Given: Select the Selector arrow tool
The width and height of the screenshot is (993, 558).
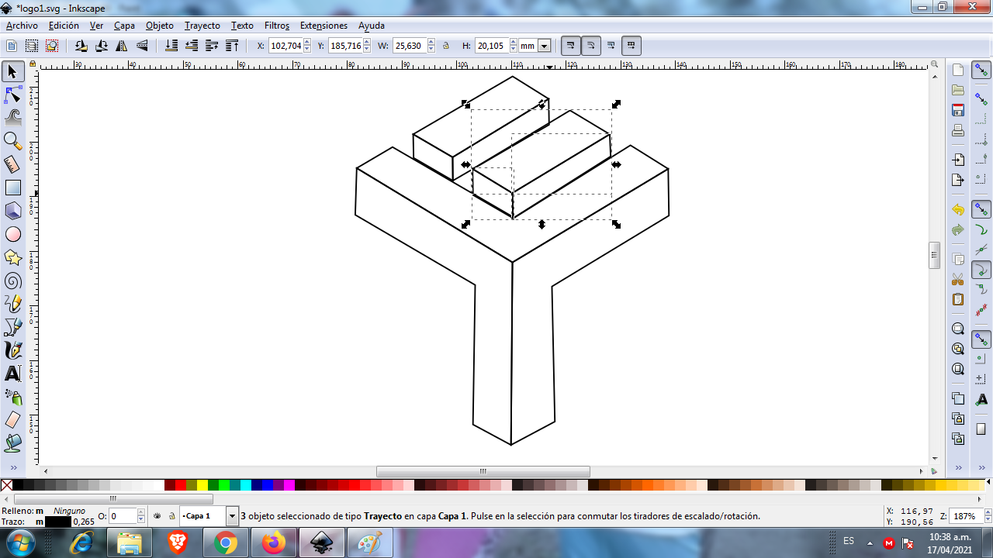Looking at the screenshot, I should point(12,71).
